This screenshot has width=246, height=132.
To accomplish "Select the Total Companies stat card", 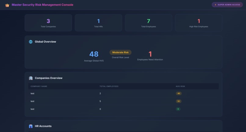I will point(48,23).
